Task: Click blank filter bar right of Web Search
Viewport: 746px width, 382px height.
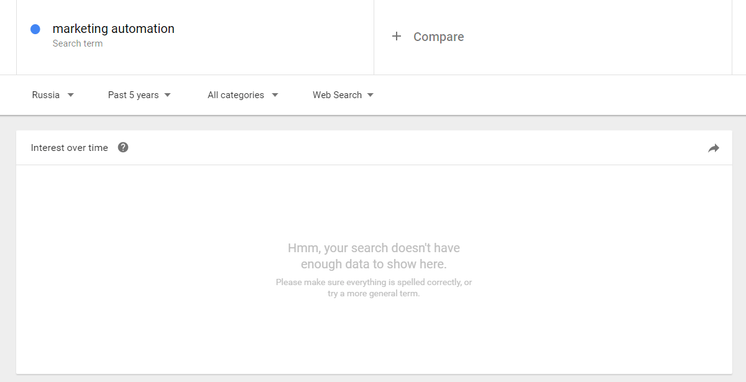Action: point(559,95)
